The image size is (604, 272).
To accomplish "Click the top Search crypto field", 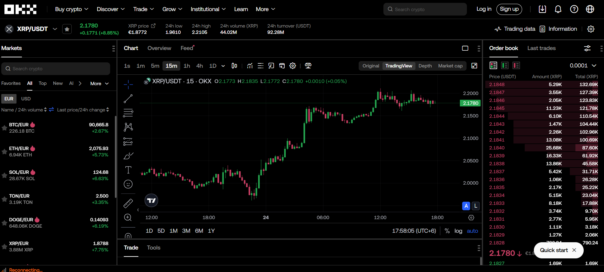I will point(425,9).
